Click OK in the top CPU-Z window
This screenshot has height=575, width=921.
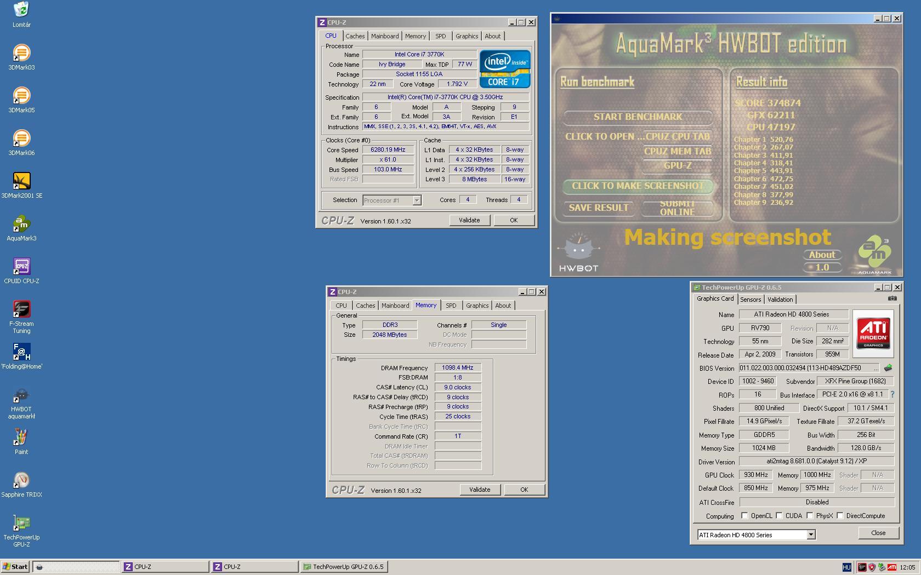coord(514,220)
